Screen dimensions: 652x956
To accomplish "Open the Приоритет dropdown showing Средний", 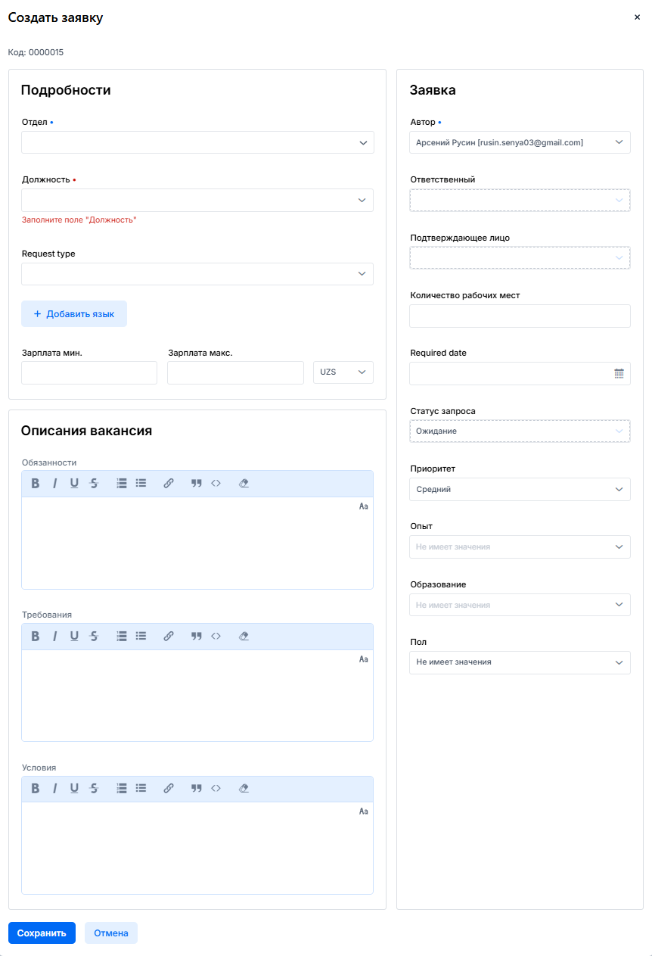I will coord(520,490).
